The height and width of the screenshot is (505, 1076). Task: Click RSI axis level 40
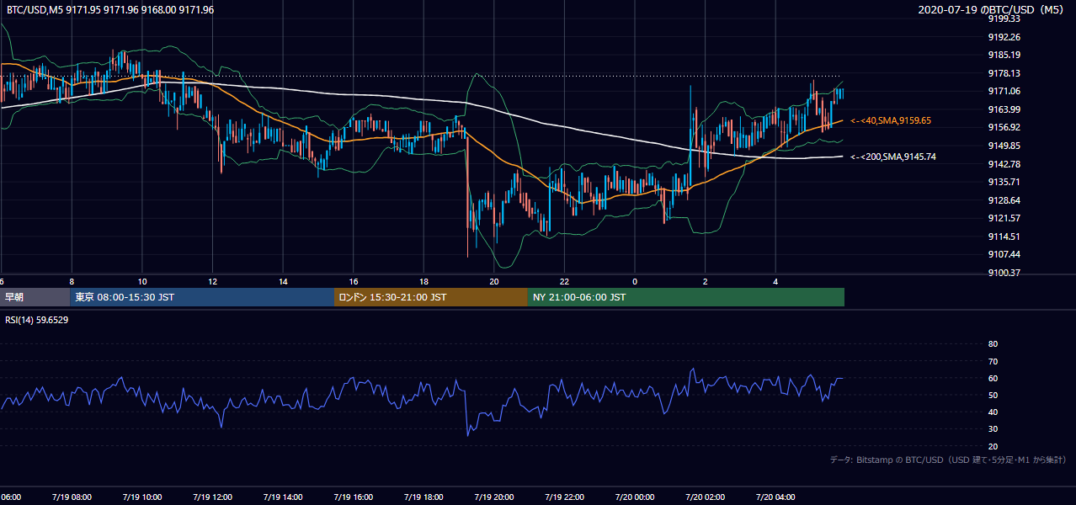point(993,412)
